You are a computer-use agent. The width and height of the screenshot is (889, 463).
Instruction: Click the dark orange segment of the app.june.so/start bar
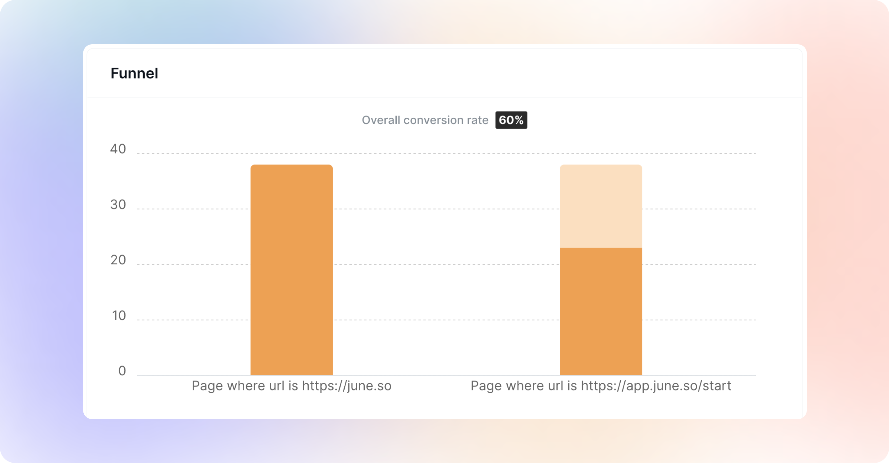point(601,311)
